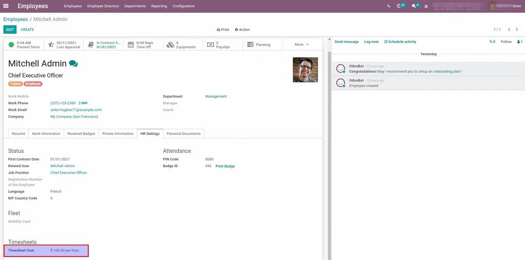Viewport: 525px width, 260px height.
Task: Open the Equipments stat button
Action: (x=183, y=45)
